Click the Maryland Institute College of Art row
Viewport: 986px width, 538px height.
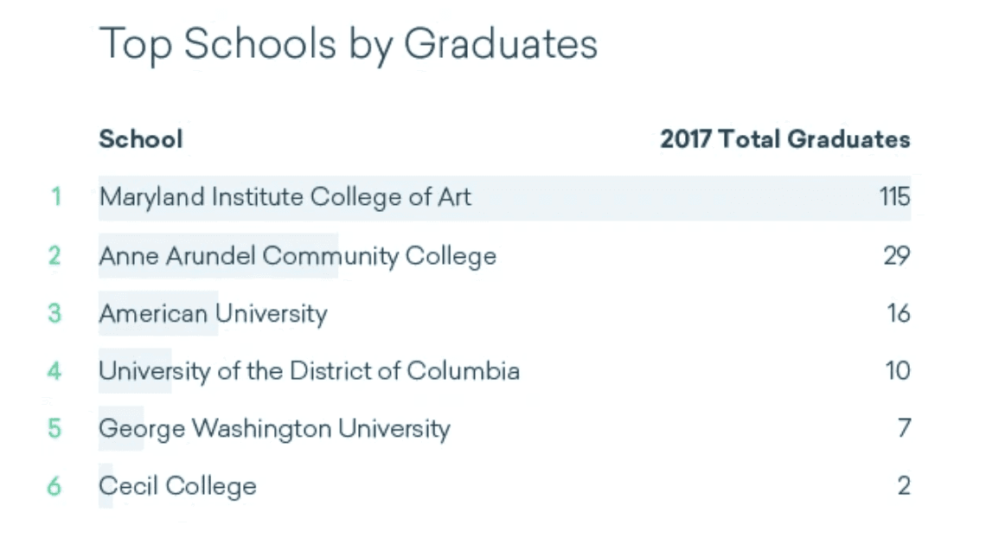click(x=505, y=198)
